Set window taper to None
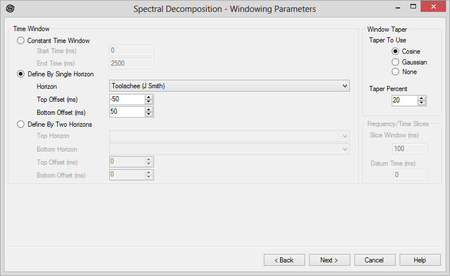The height and width of the screenshot is (276, 450). click(x=396, y=72)
